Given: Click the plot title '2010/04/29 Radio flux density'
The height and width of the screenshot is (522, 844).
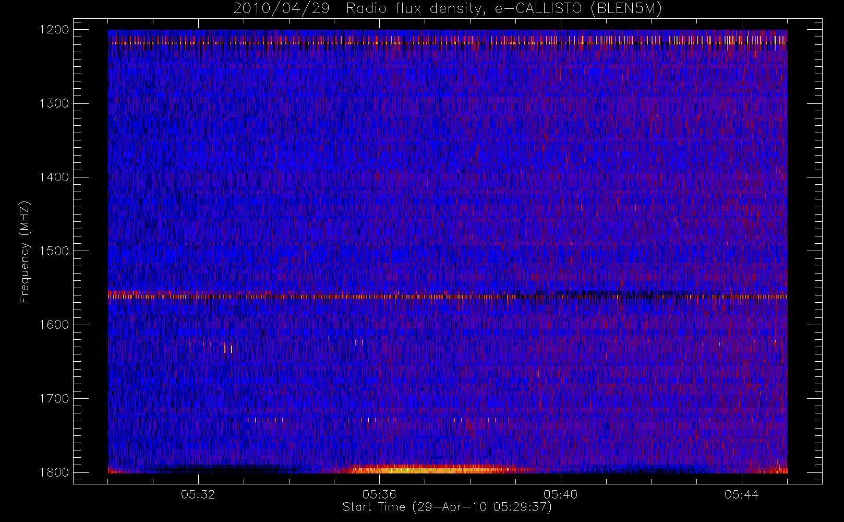Looking at the screenshot, I should coord(448,9).
